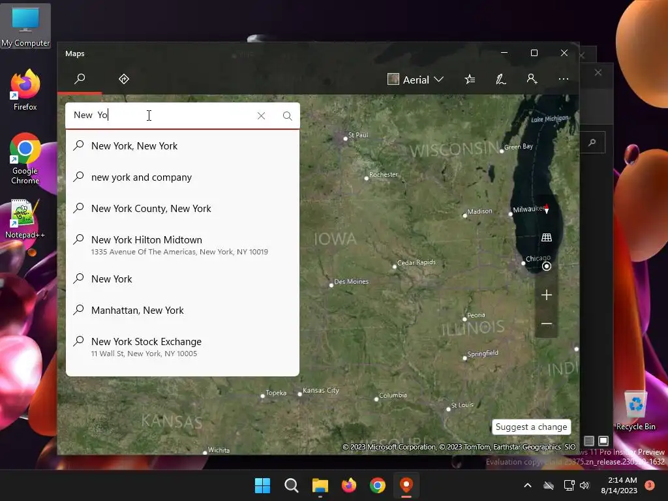Viewport: 668px width, 501px height.
Task: Select the Recycle Bin desktop icon
Action: point(635,410)
